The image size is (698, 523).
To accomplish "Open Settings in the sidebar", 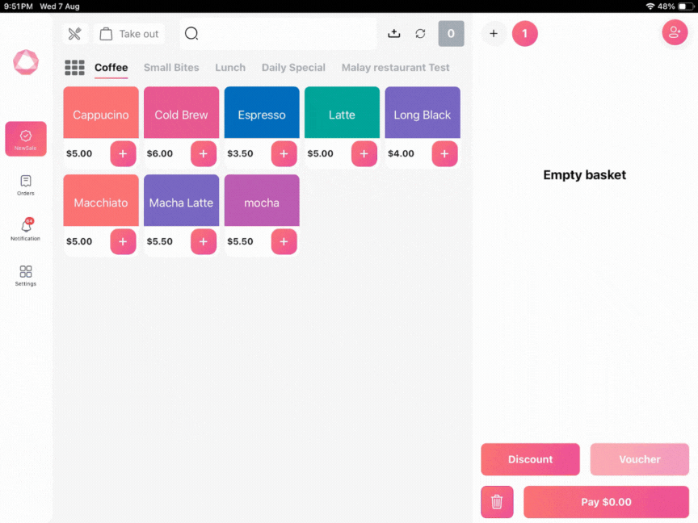I will [26, 276].
